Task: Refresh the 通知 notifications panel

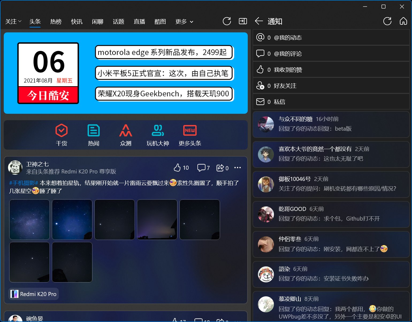Action: click(x=387, y=21)
